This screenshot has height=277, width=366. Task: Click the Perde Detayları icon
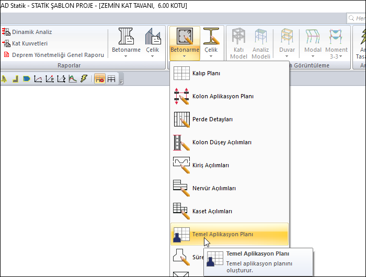tap(181, 120)
